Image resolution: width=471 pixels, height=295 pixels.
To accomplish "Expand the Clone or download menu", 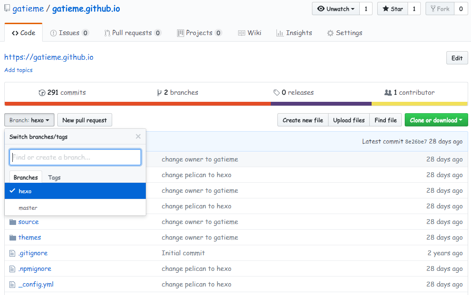I will click(x=436, y=120).
